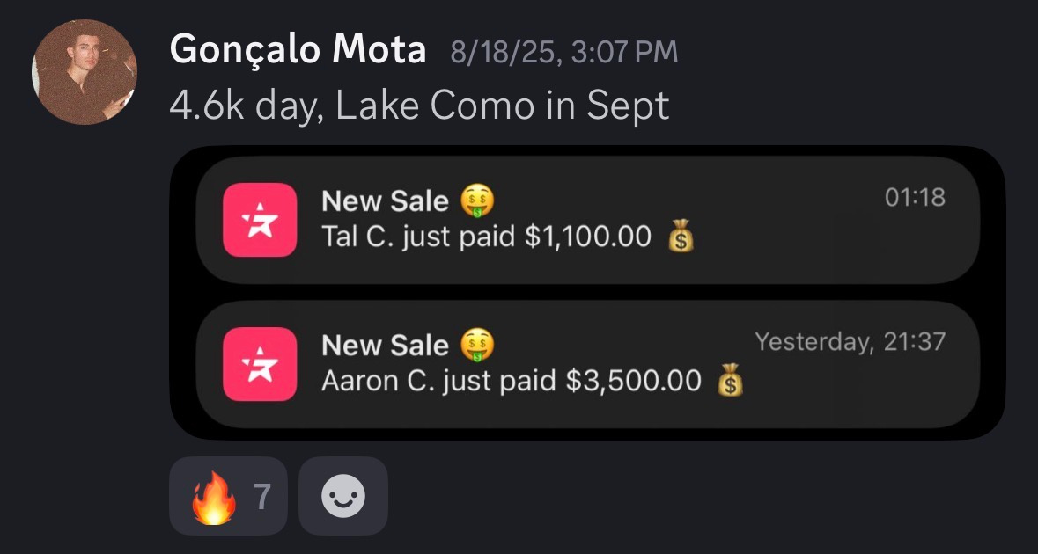Screen dimensions: 1038x554
Task: Select the "4.6k day, Lake Como in Sept" message text
Action: [x=419, y=106]
